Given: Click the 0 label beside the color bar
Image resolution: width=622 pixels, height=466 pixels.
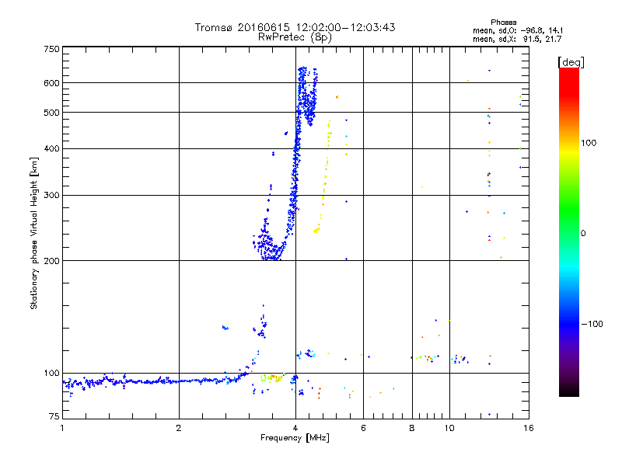Looking at the screenshot, I should coord(583,234).
